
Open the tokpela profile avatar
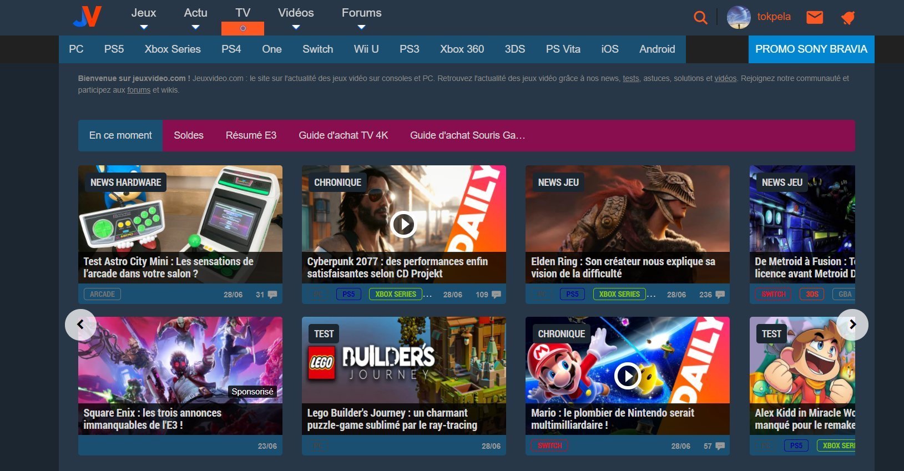click(x=739, y=17)
